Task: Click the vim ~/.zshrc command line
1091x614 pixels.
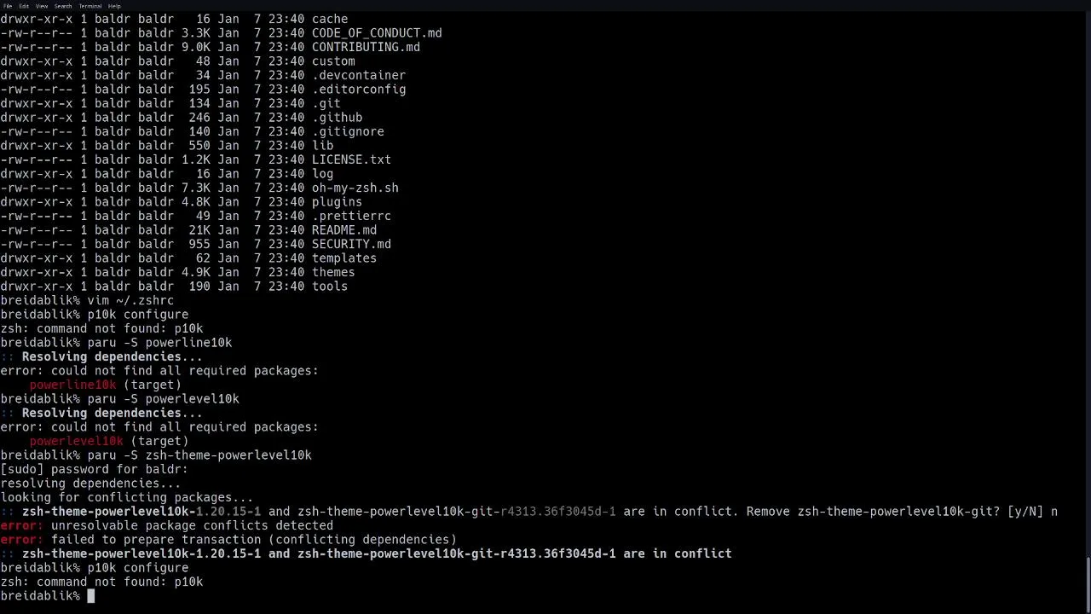Action: tap(130, 300)
